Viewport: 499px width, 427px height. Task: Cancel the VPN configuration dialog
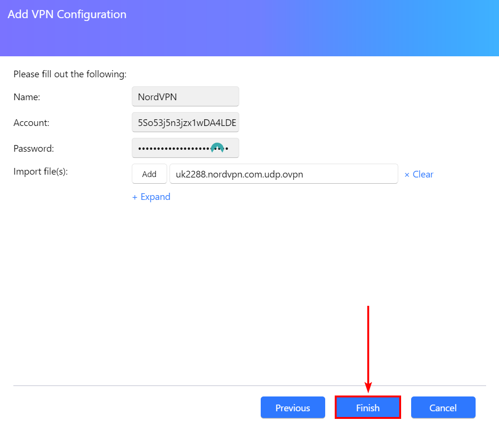click(443, 407)
